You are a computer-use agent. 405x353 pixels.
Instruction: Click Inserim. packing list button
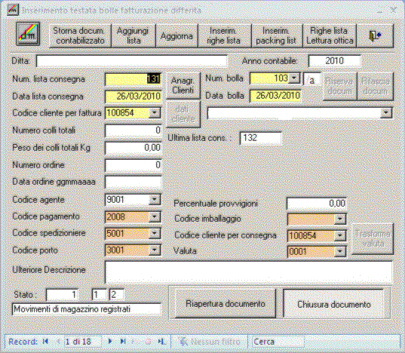[x=277, y=35]
